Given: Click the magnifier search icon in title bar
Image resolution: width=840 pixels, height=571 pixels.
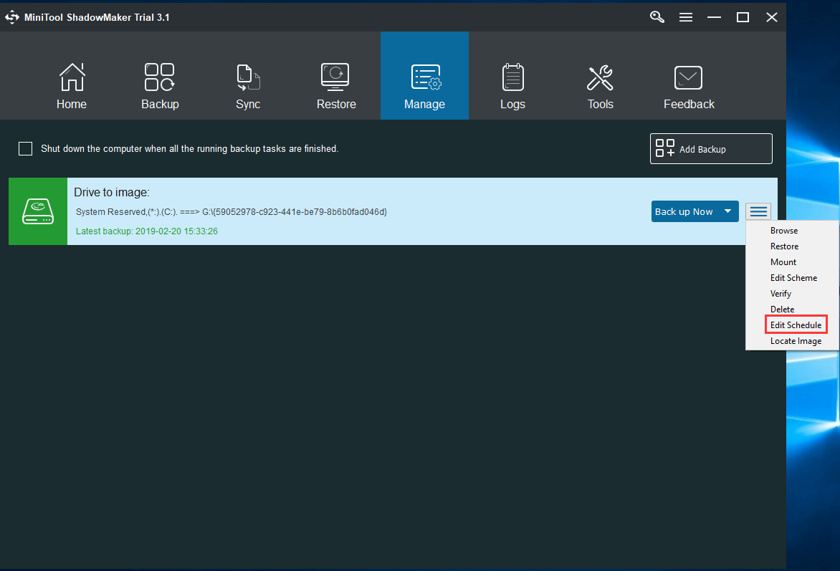Looking at the screenshot, I should pos(657,16).
